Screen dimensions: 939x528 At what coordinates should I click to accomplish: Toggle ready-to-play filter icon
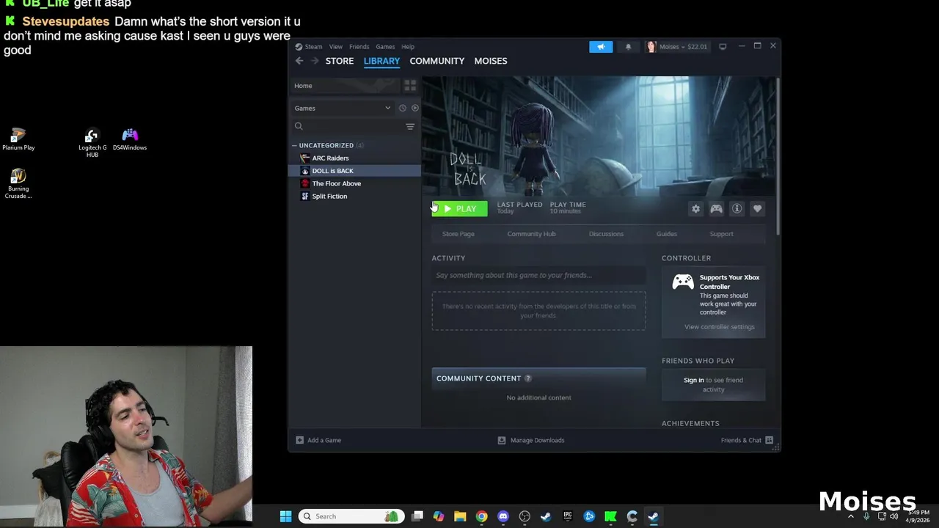[x=415, y=109]
